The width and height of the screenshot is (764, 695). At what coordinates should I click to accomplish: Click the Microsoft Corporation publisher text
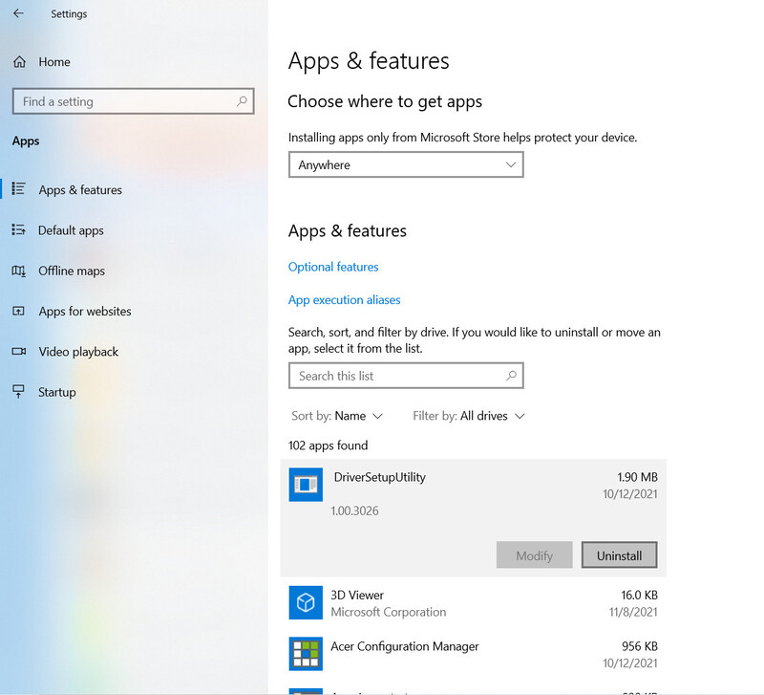click(x=389, y=612)
